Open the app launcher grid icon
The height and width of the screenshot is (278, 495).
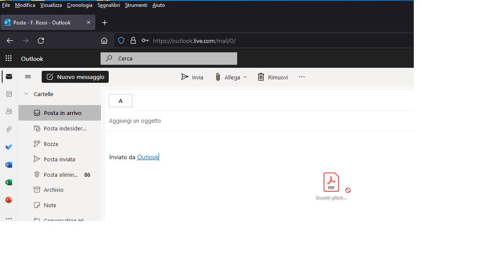[x=8, y=58]
